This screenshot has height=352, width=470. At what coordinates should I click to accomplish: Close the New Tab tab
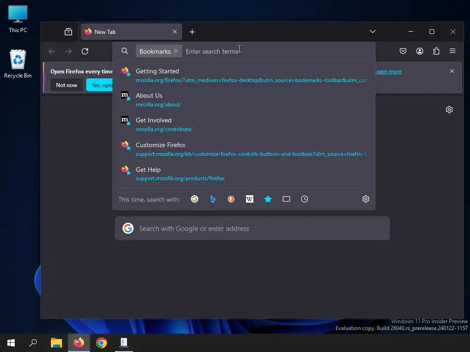(175, 32)
